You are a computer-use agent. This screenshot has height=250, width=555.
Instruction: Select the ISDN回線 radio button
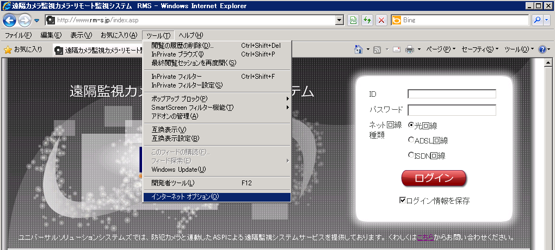tap(411, 155)
